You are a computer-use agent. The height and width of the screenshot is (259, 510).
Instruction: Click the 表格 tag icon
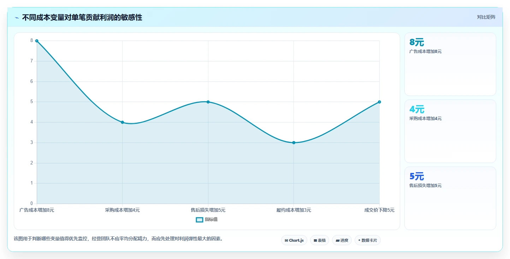coord(315,240)
